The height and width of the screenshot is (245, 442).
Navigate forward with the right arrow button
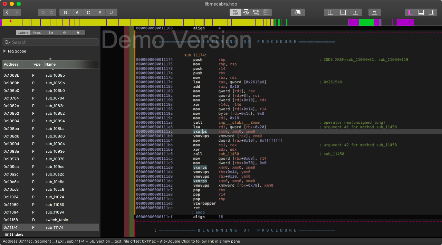(17, 12)
